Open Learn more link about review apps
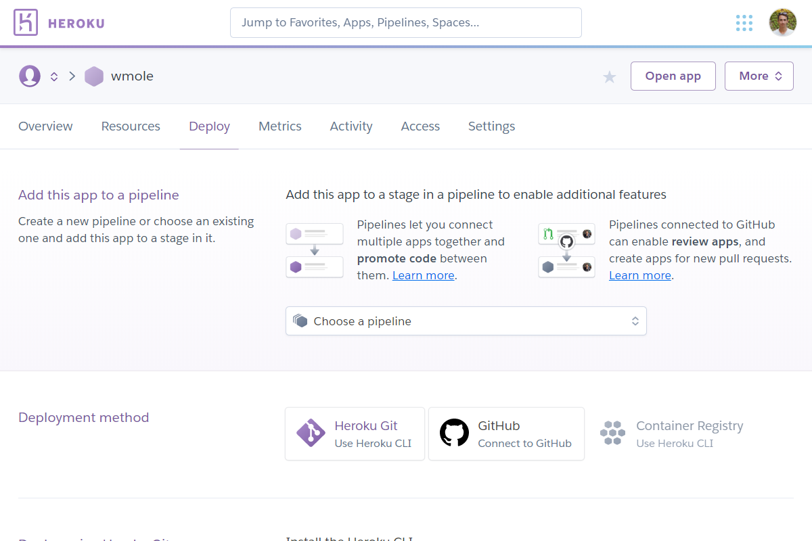812x541 pixels. (640, 275)
